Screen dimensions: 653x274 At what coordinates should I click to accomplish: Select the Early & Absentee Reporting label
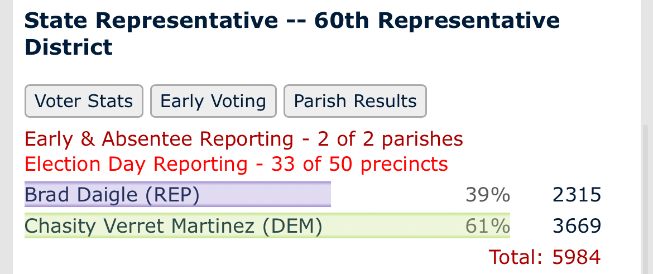coord(159,139)
